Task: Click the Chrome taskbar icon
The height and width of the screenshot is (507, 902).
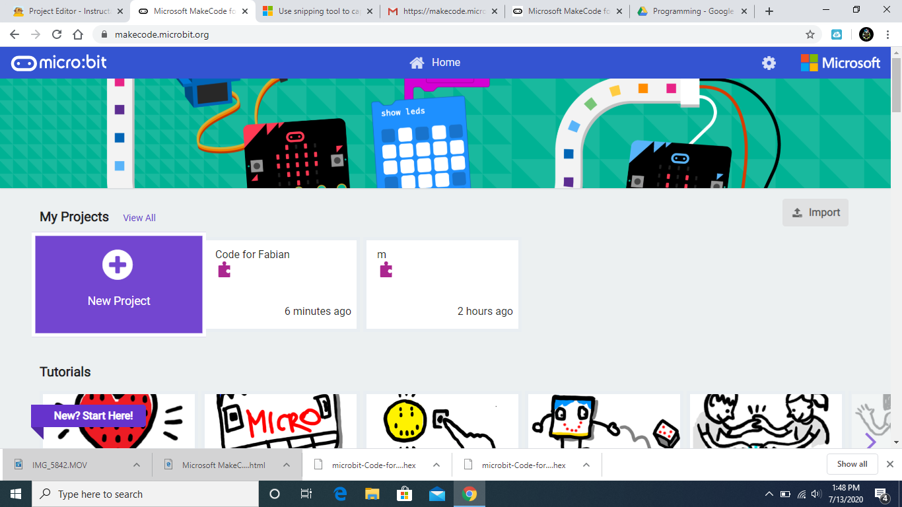Action: click(x=469, y=494)
